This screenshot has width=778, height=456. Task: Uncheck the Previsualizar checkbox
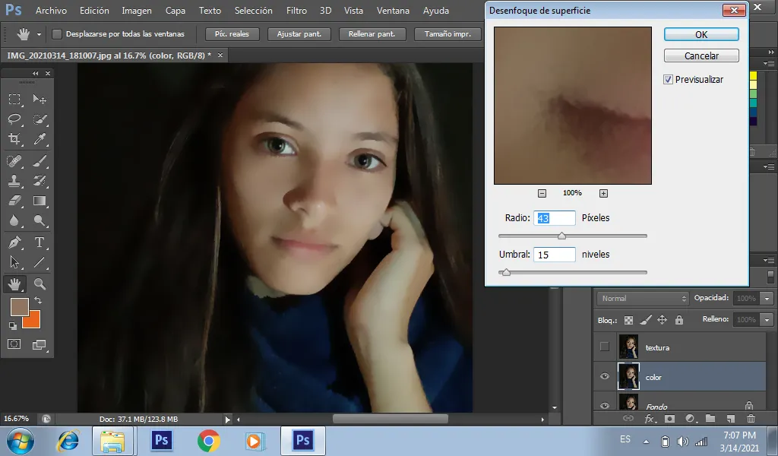[668, 79]
